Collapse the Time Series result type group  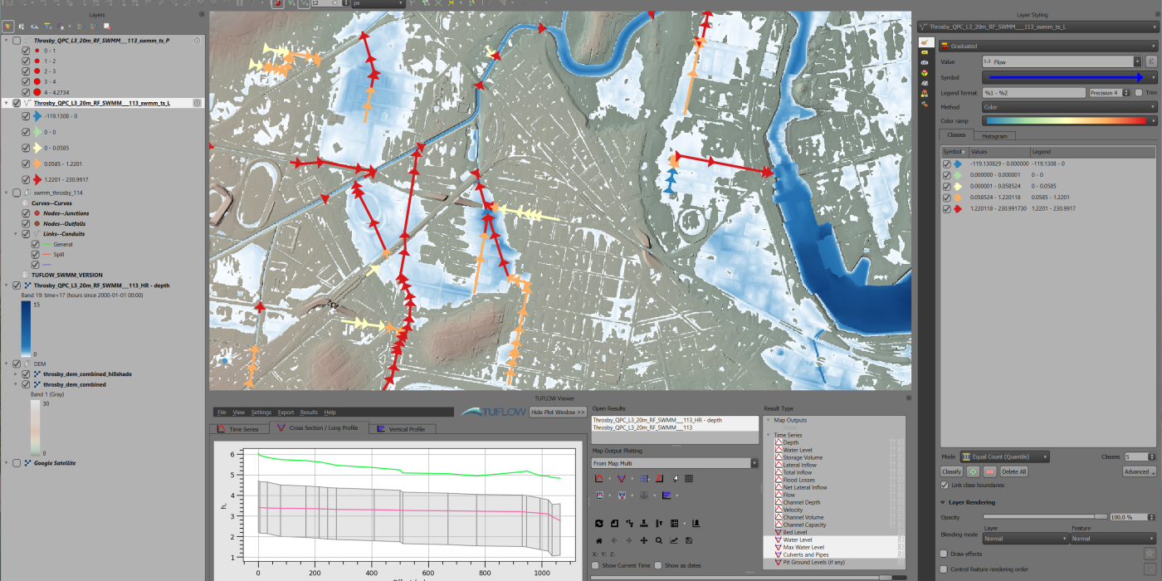click(x=769, y=435)
